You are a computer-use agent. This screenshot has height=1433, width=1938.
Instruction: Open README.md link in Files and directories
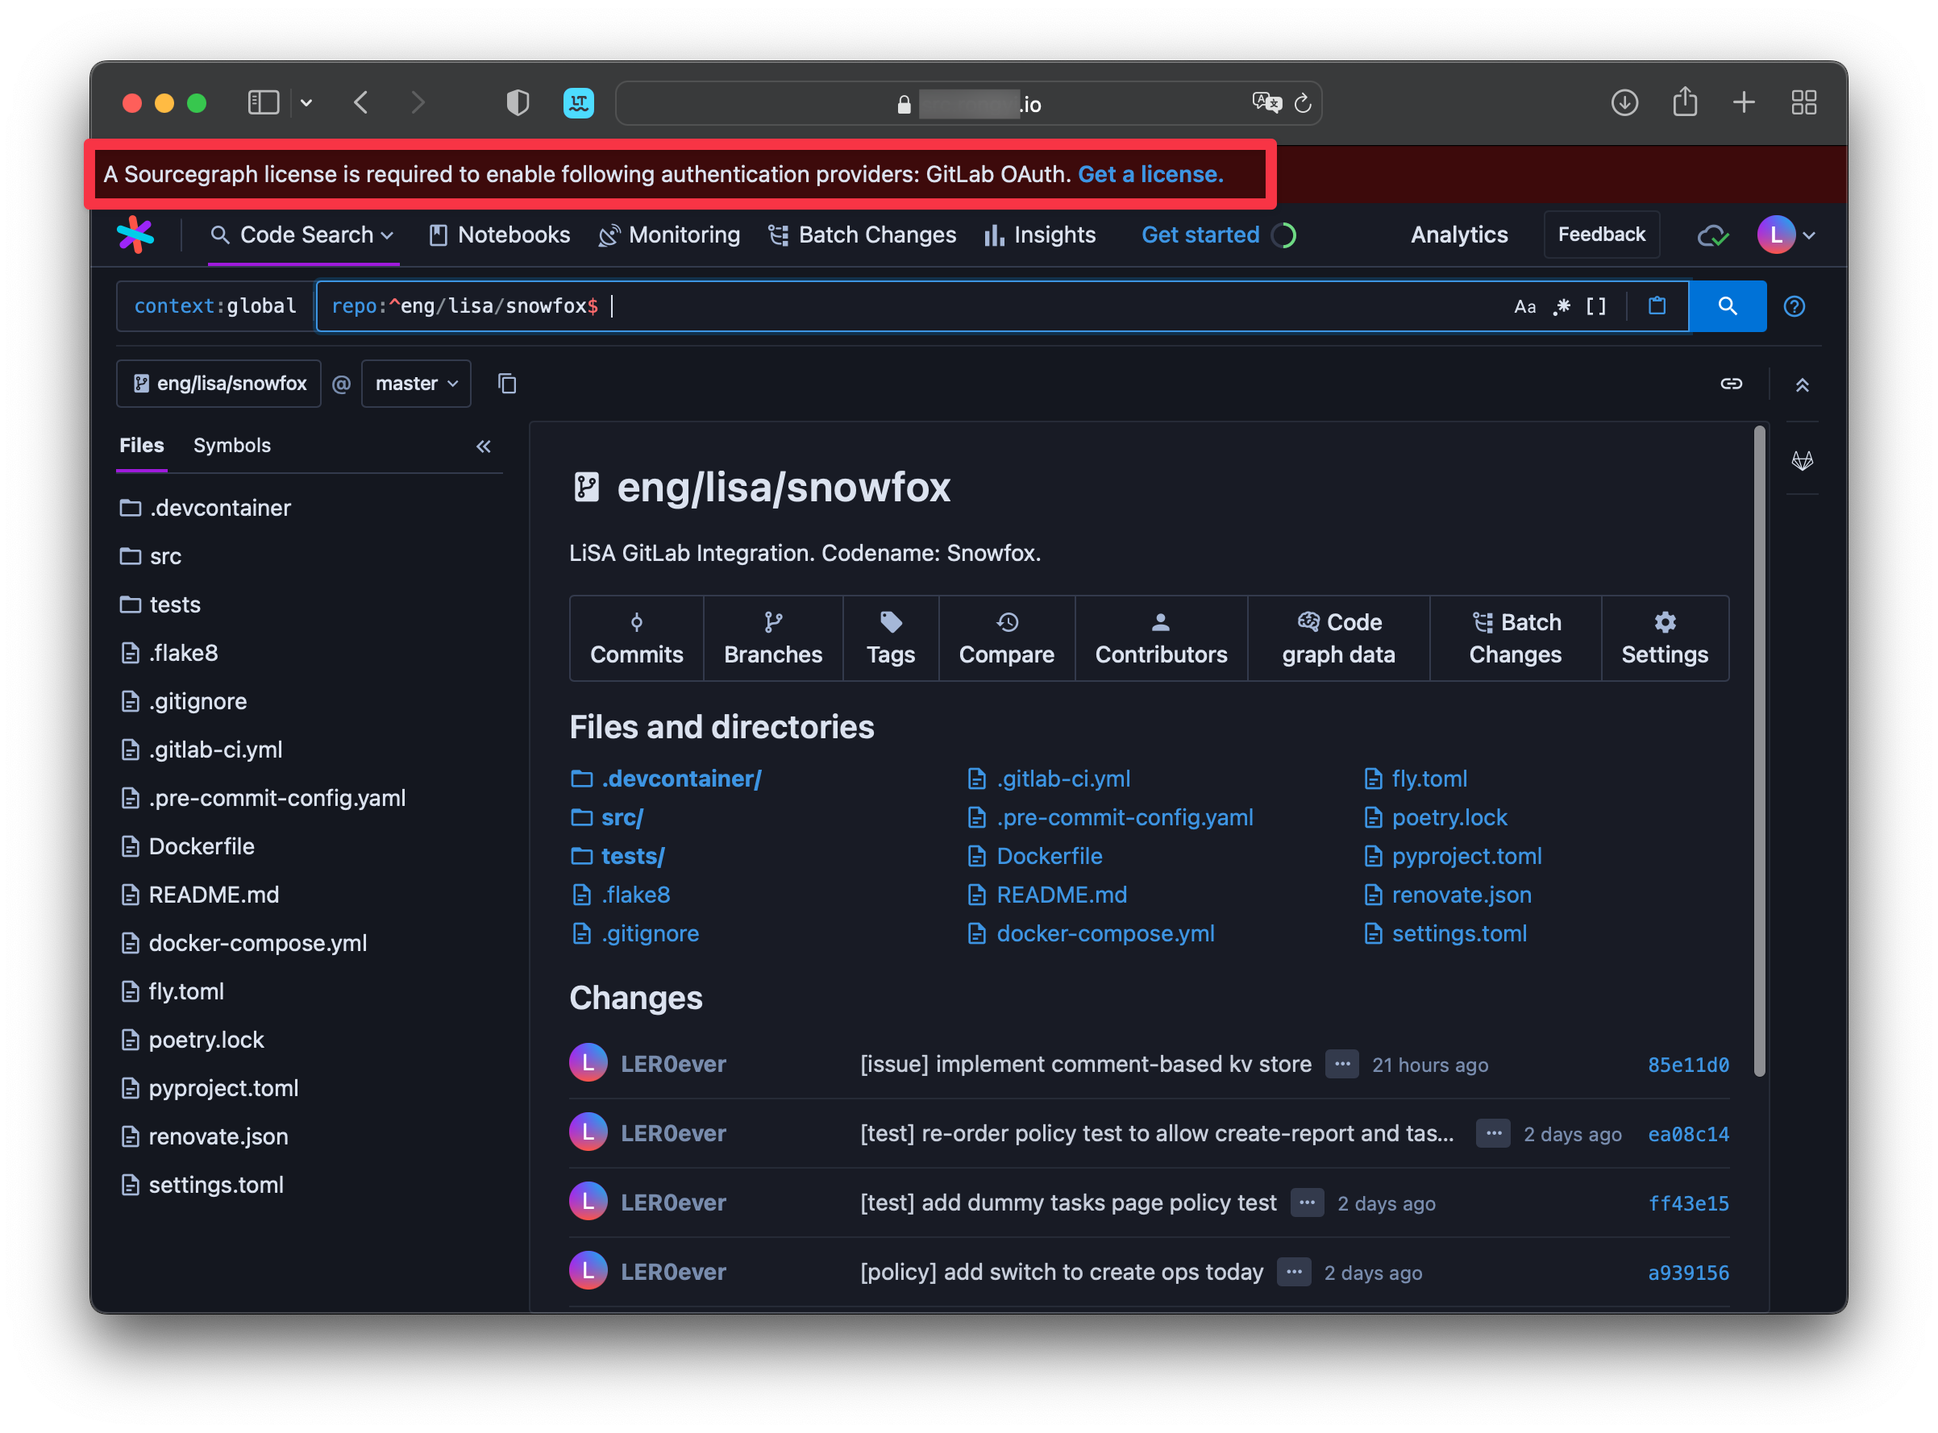(x=1061, y=895)
